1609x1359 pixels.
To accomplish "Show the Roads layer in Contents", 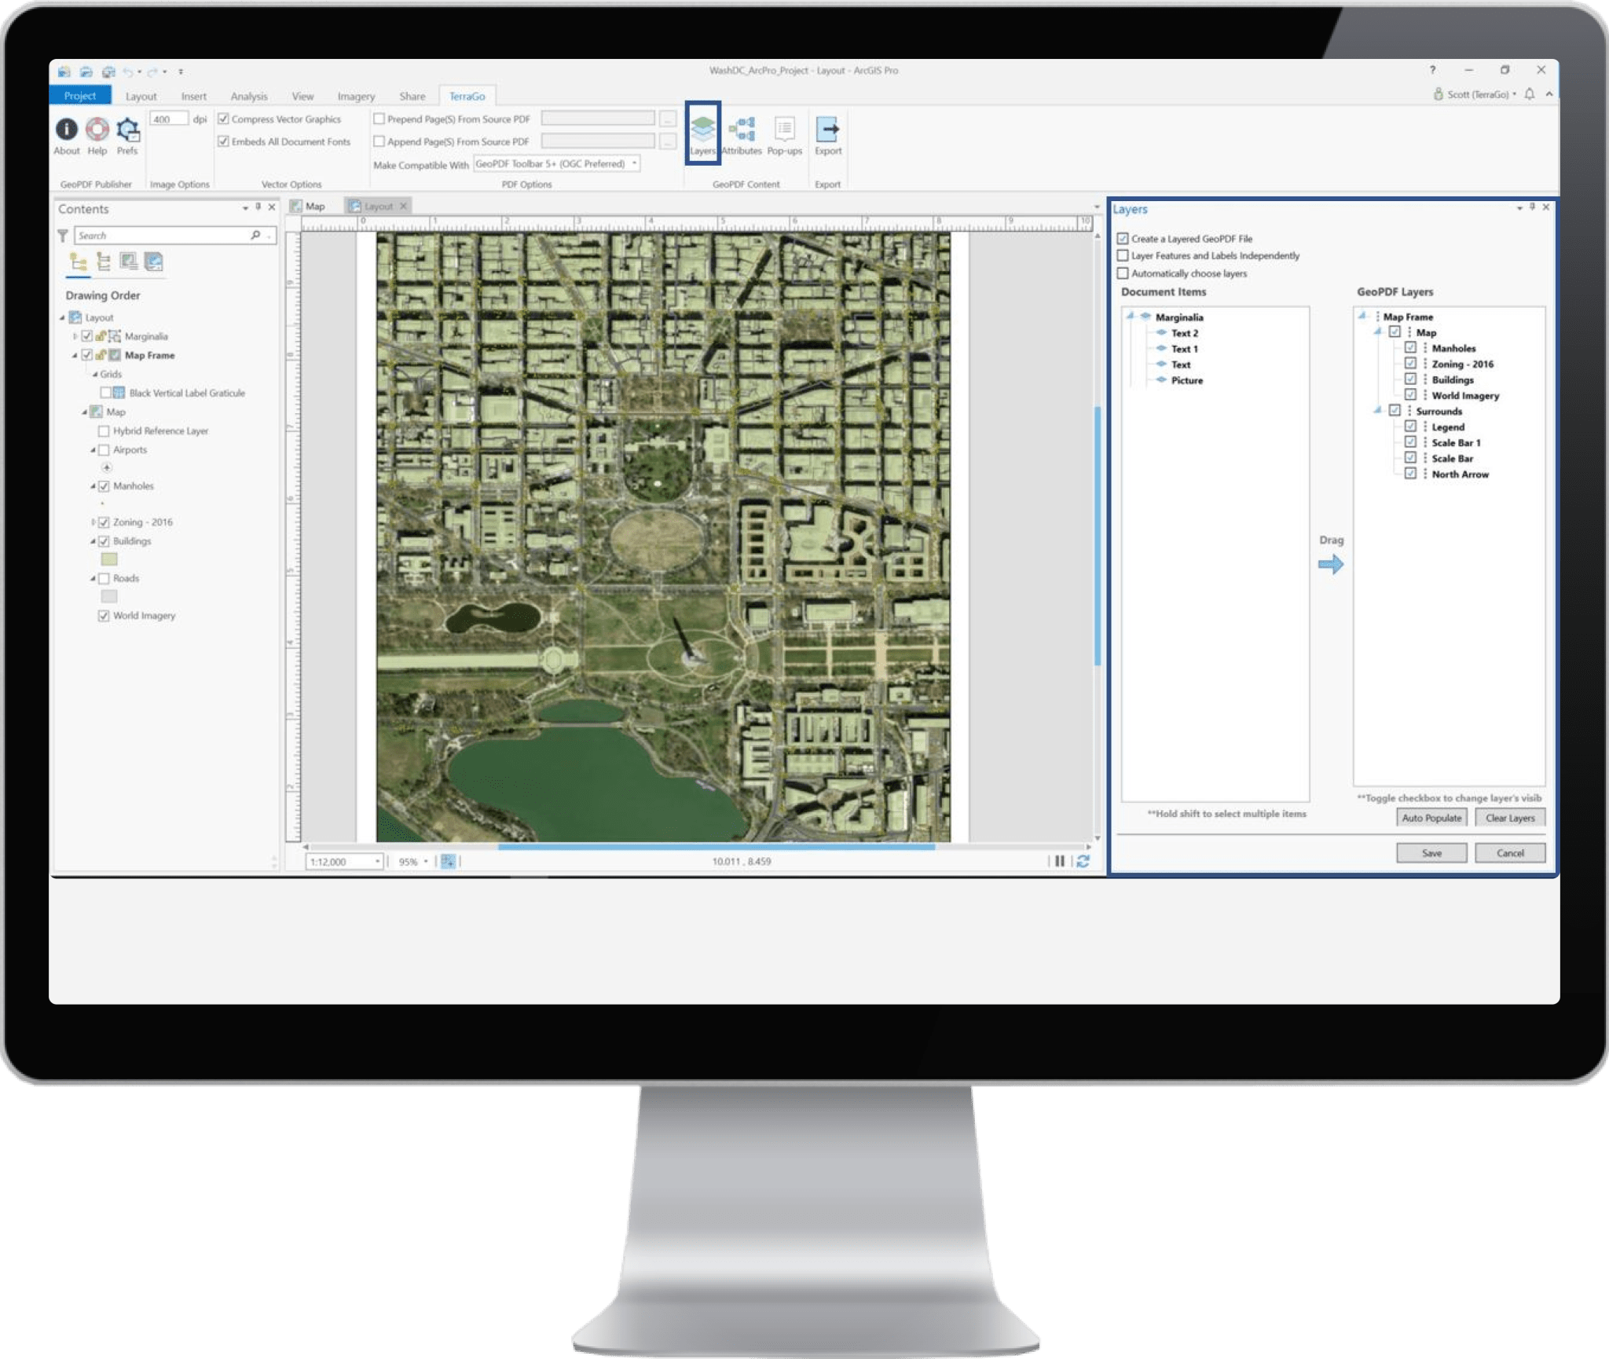I will point(104,578).
